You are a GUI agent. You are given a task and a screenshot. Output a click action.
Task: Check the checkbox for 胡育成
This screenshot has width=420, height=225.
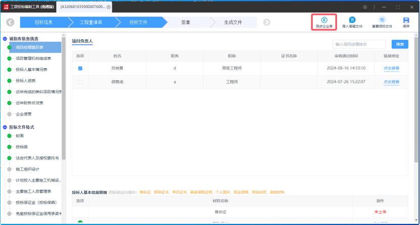click(x=80, y=82)
